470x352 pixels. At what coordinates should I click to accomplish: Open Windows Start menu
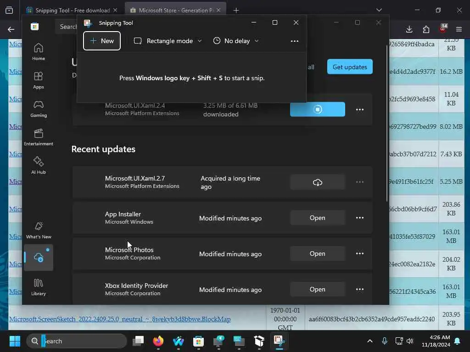coord(15,341)
